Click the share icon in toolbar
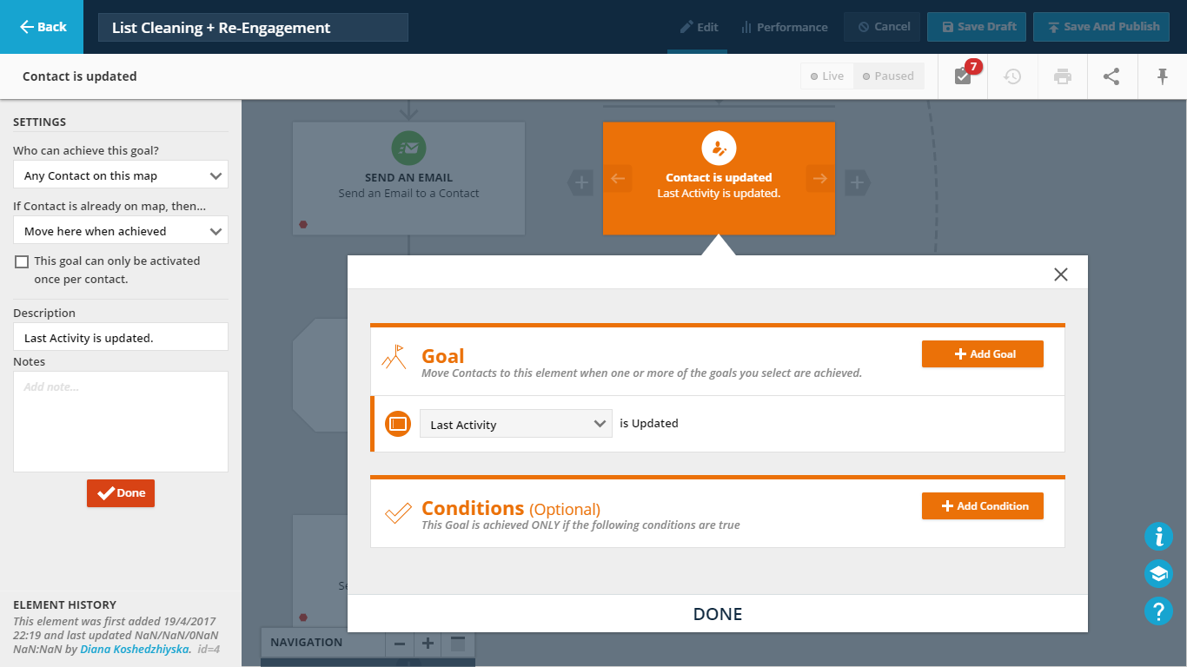 (1111, 76)
